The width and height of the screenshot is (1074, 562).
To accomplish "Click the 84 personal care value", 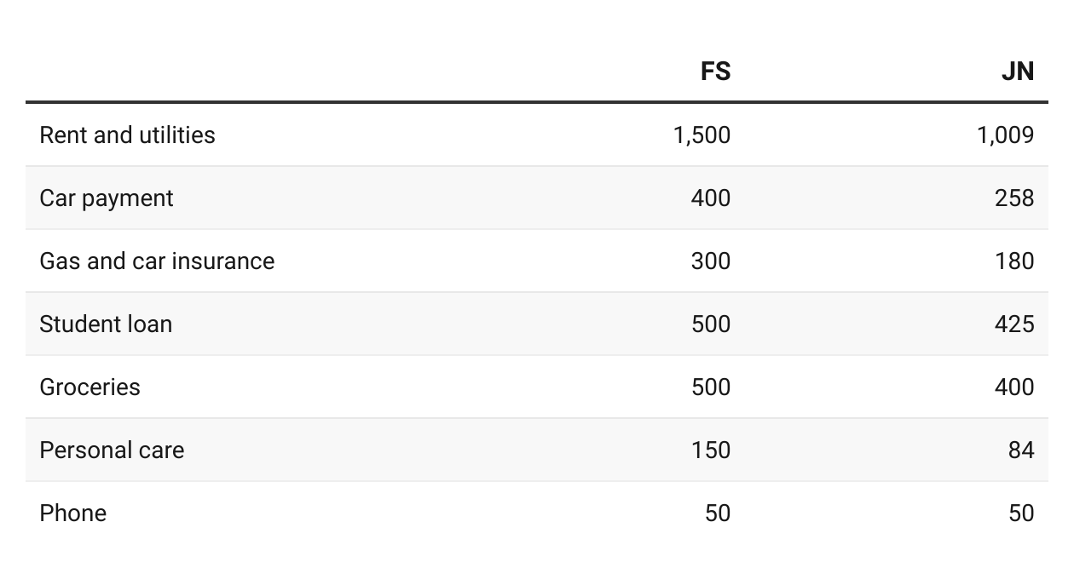I will point(1020,450).
